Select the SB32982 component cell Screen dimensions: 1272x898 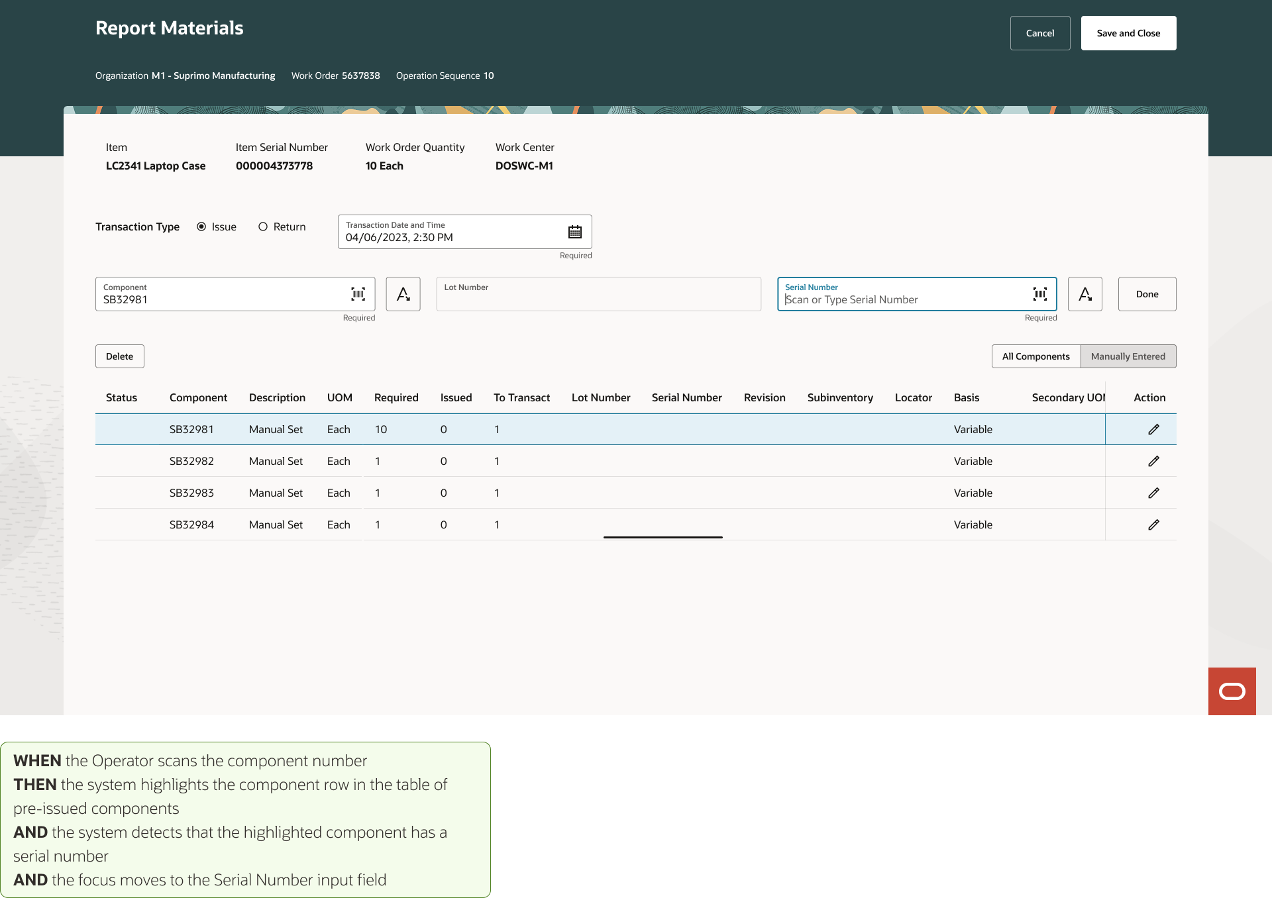coord(191,461)
